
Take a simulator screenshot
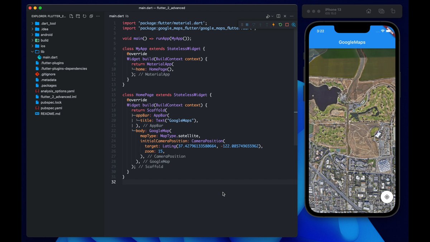[x=381, y=11]
